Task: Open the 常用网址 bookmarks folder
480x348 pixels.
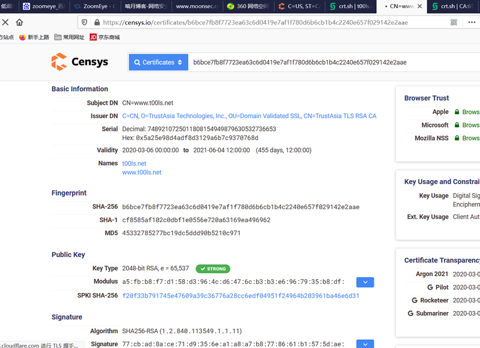Action: 69,37
